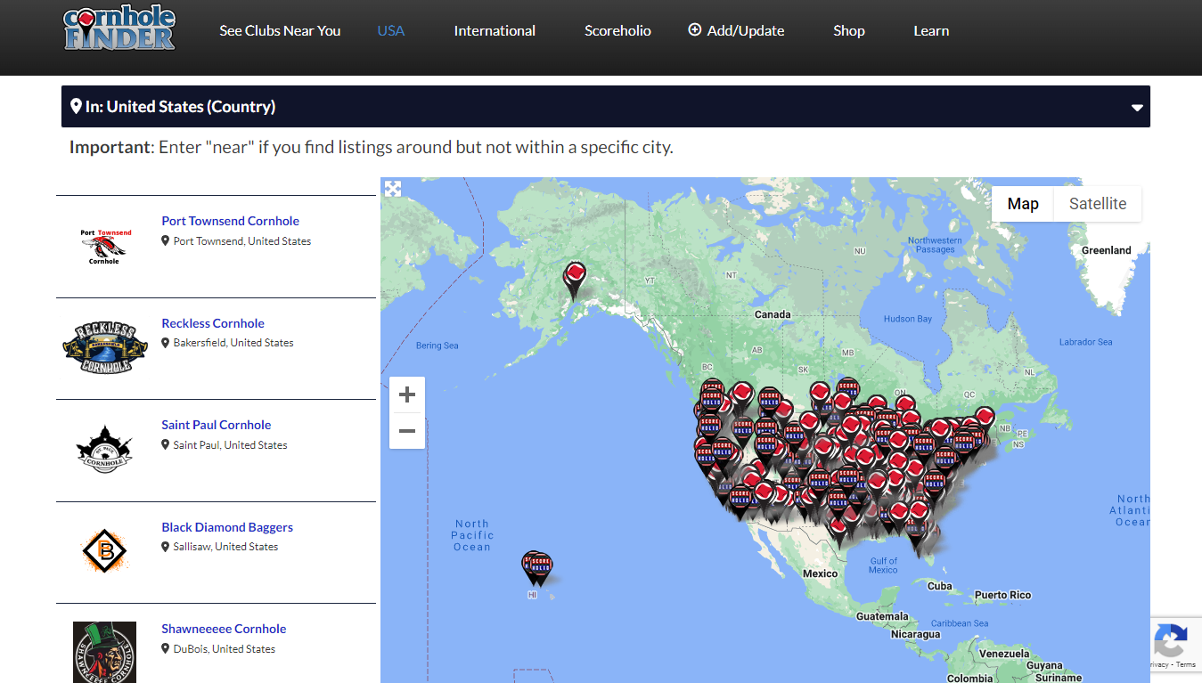The width and height of the screenshot is (1202, 683).
Task: Click the Reckless Cornhole club logo
Action: point(104,348)
